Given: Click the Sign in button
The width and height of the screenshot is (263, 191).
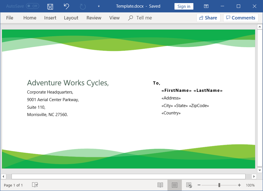Looking at the screenshot, I should (184, 6).
